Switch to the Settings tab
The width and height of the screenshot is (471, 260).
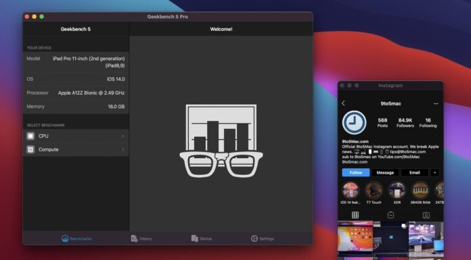263,238
